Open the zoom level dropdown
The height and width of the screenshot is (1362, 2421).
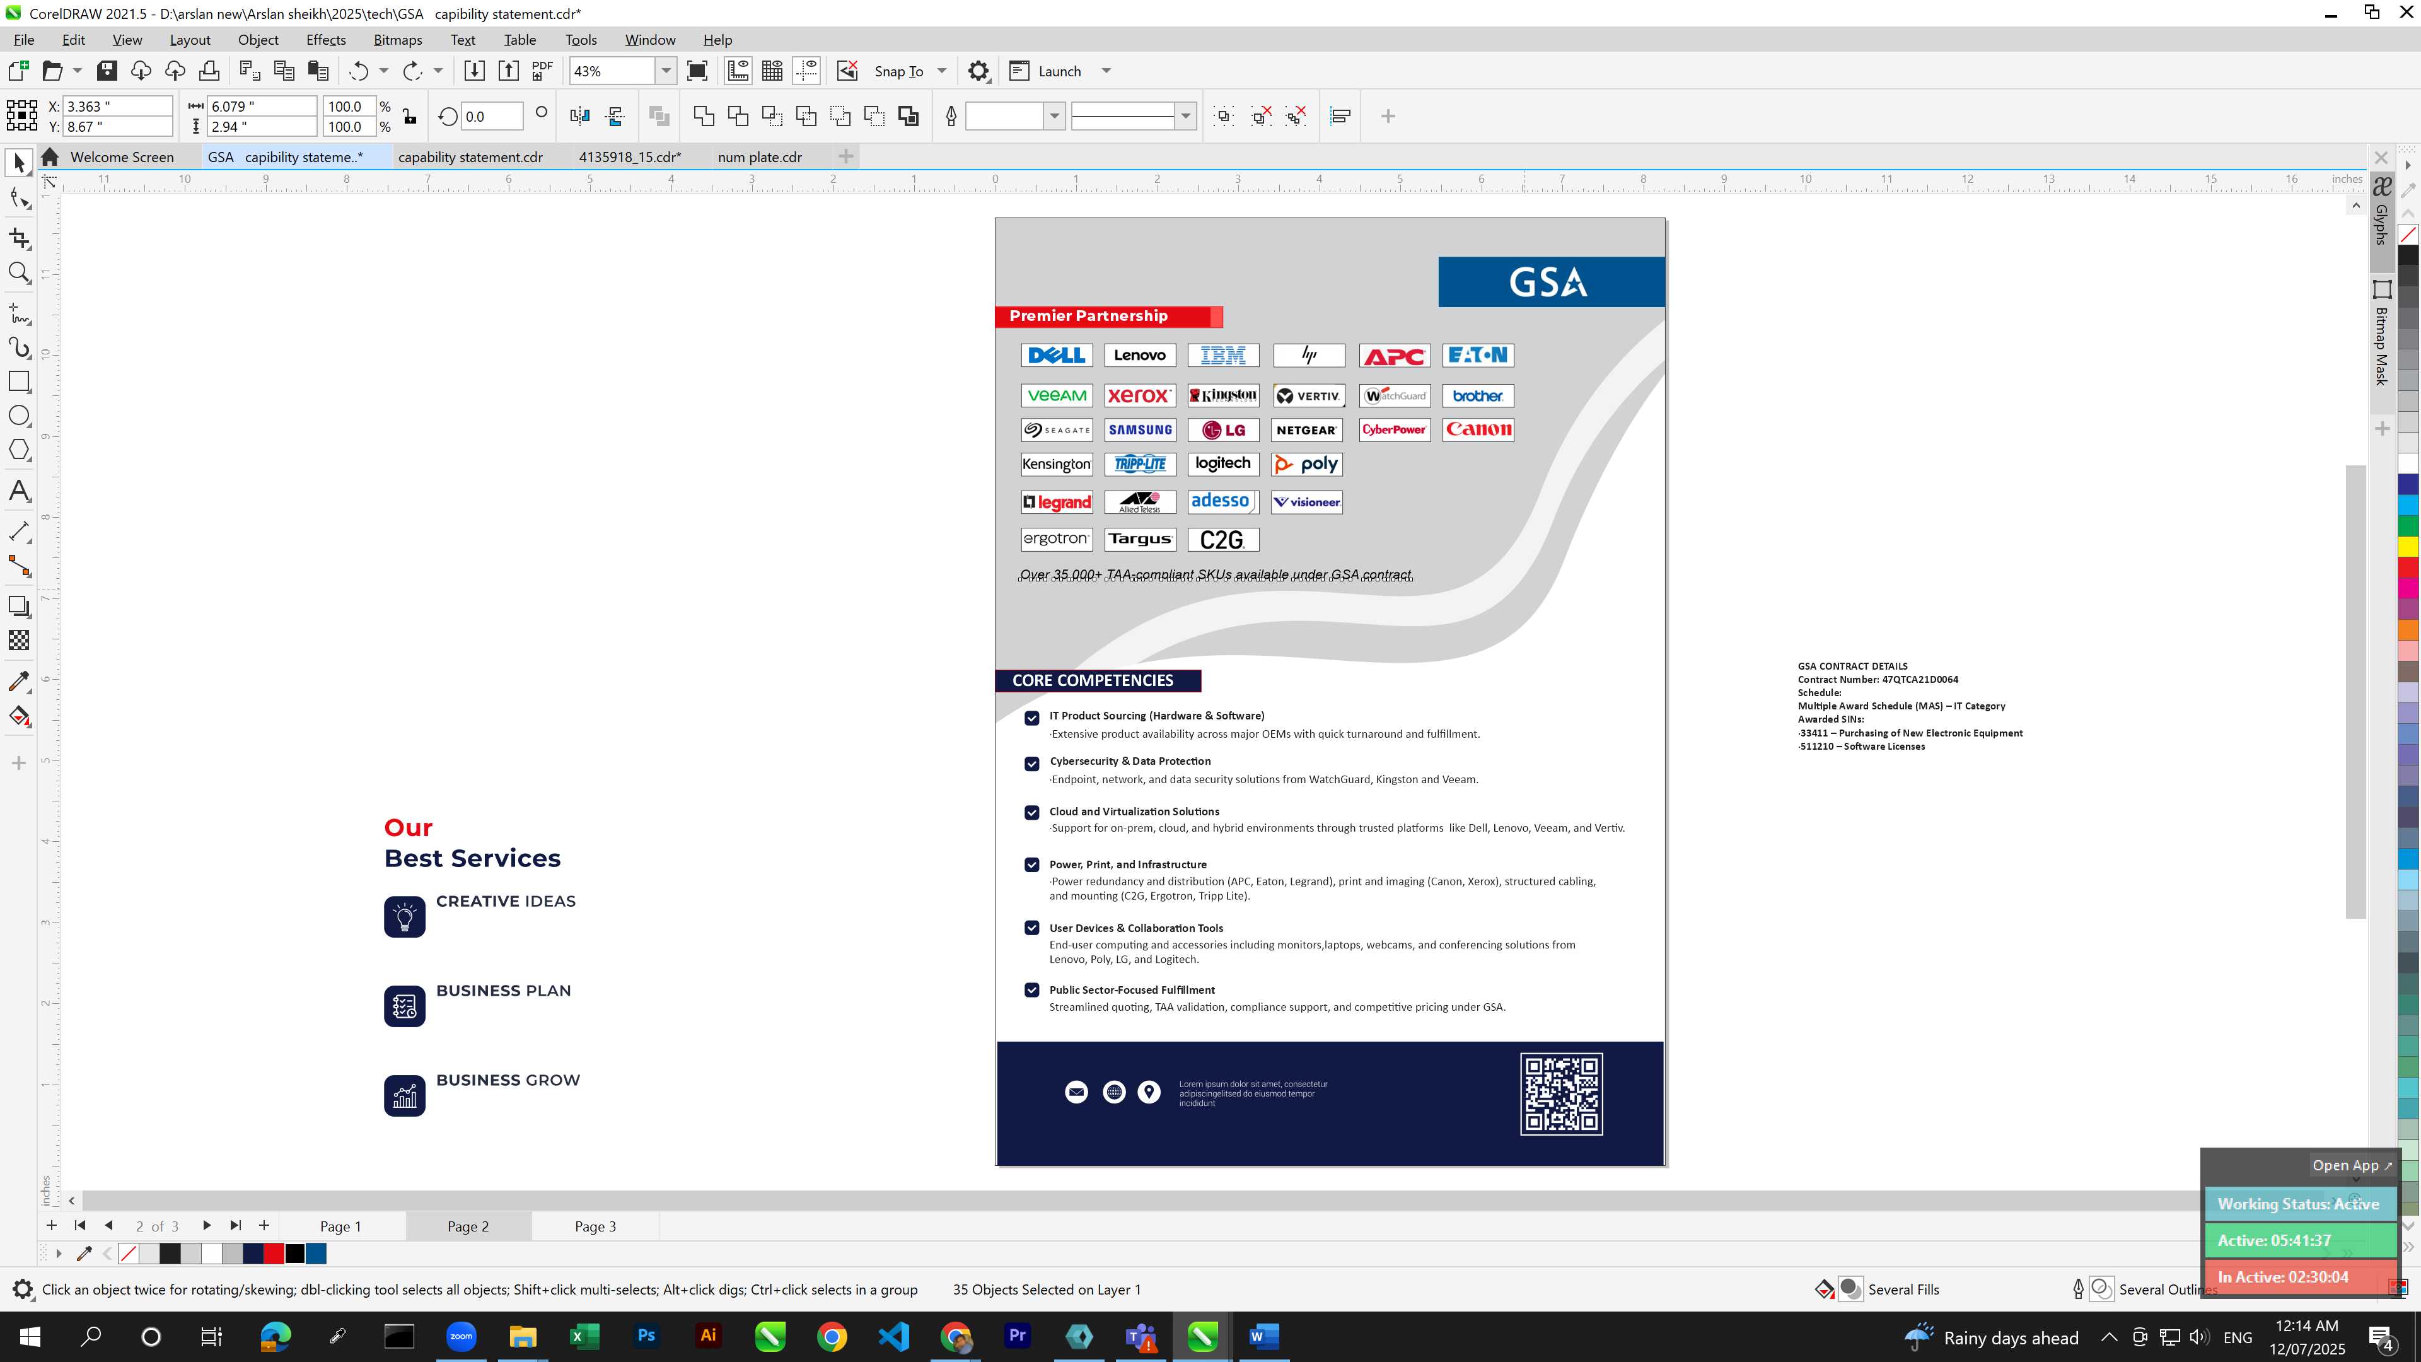coord(666,71)
